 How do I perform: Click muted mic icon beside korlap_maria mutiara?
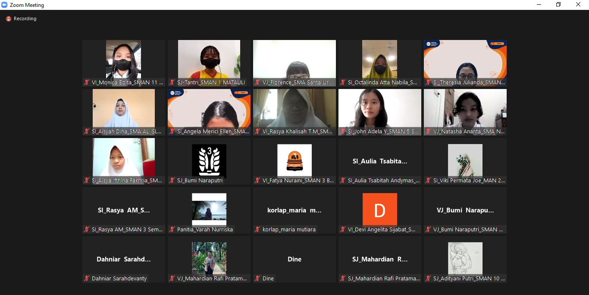pyautogui.click(x=258, y=229)
